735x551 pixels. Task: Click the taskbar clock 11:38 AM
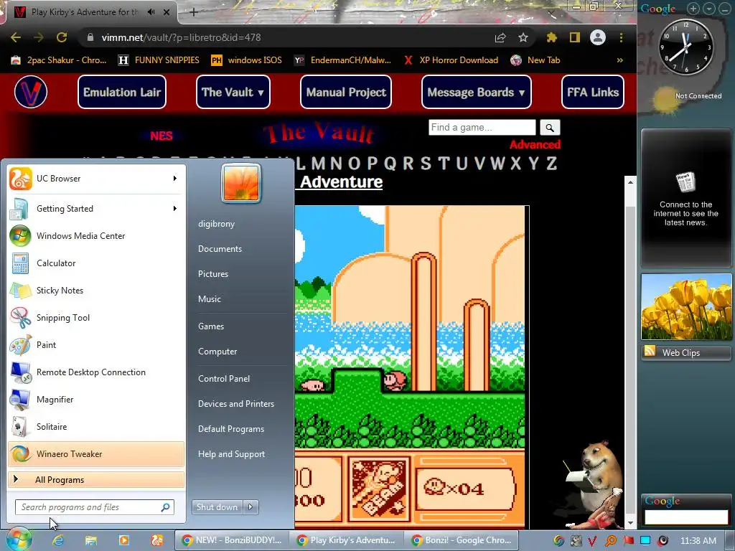(698, 541)
